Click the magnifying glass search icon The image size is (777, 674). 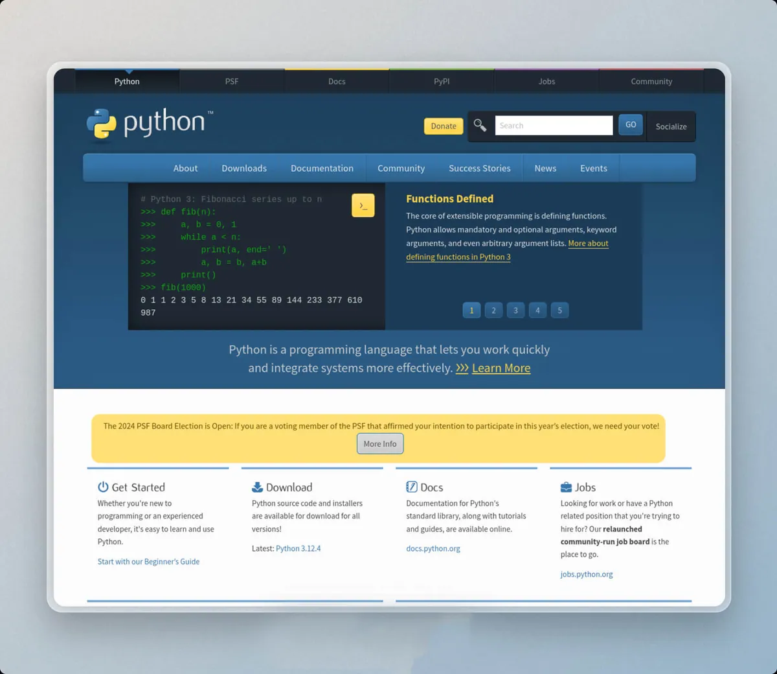(480, 125)
